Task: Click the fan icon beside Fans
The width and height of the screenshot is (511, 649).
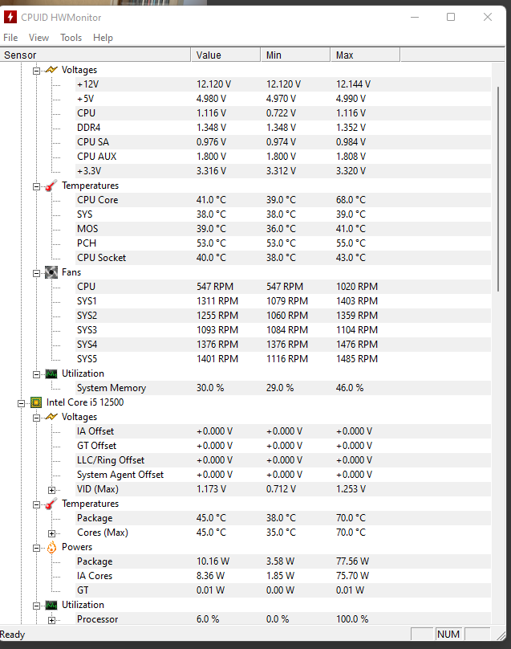Action: [x=51, y=272]
